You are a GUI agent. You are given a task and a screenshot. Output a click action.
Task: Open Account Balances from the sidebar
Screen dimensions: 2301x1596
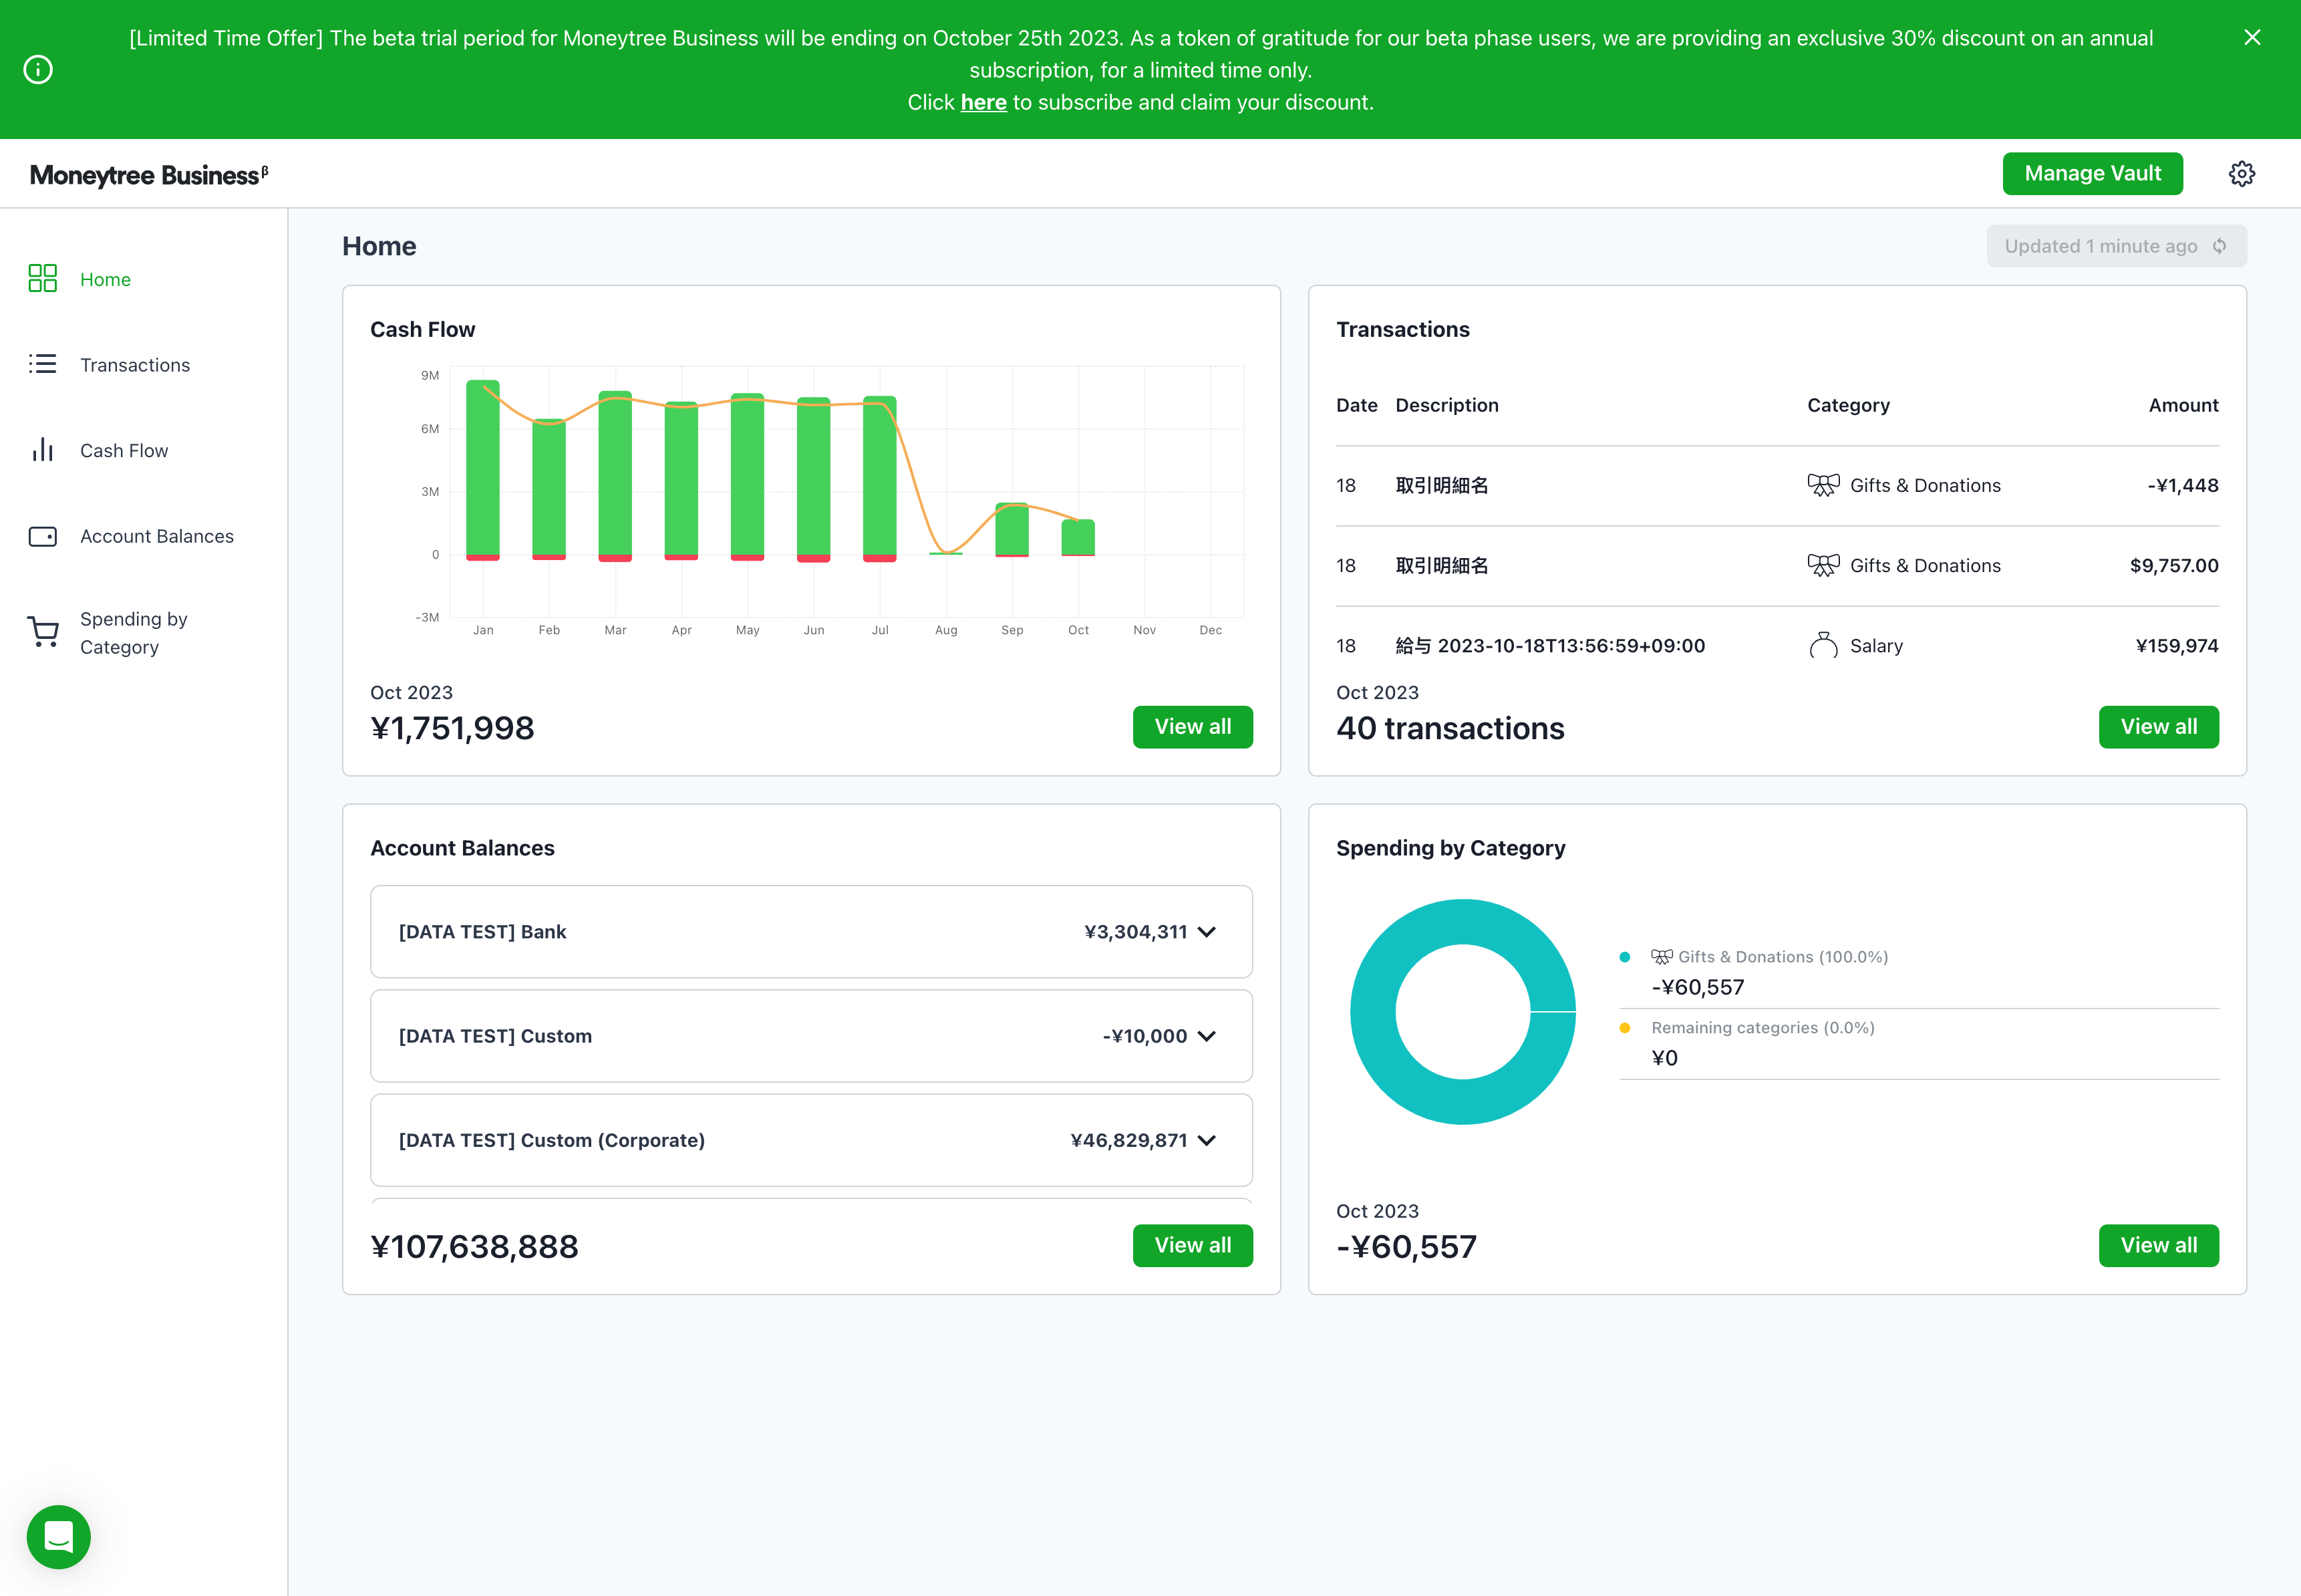point(157,536)
